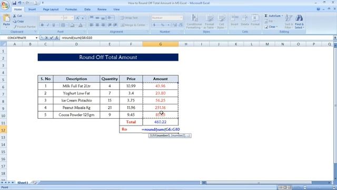Align text to the right
The image size is (337, 190).
pos(103,25)
